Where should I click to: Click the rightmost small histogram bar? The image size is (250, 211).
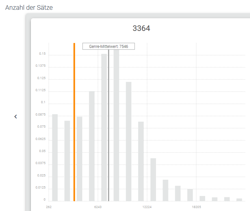239,200
